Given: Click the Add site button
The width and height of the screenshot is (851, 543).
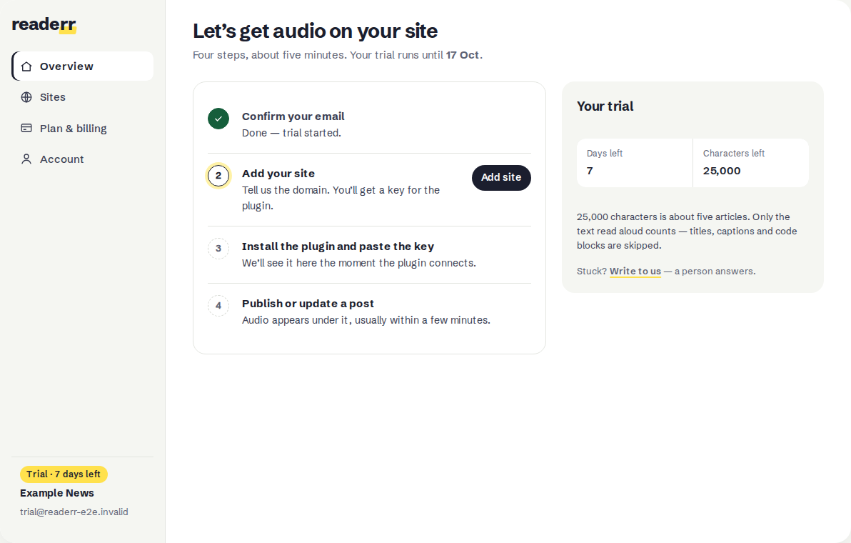Looking at the screenshot, I should point(501,178).
